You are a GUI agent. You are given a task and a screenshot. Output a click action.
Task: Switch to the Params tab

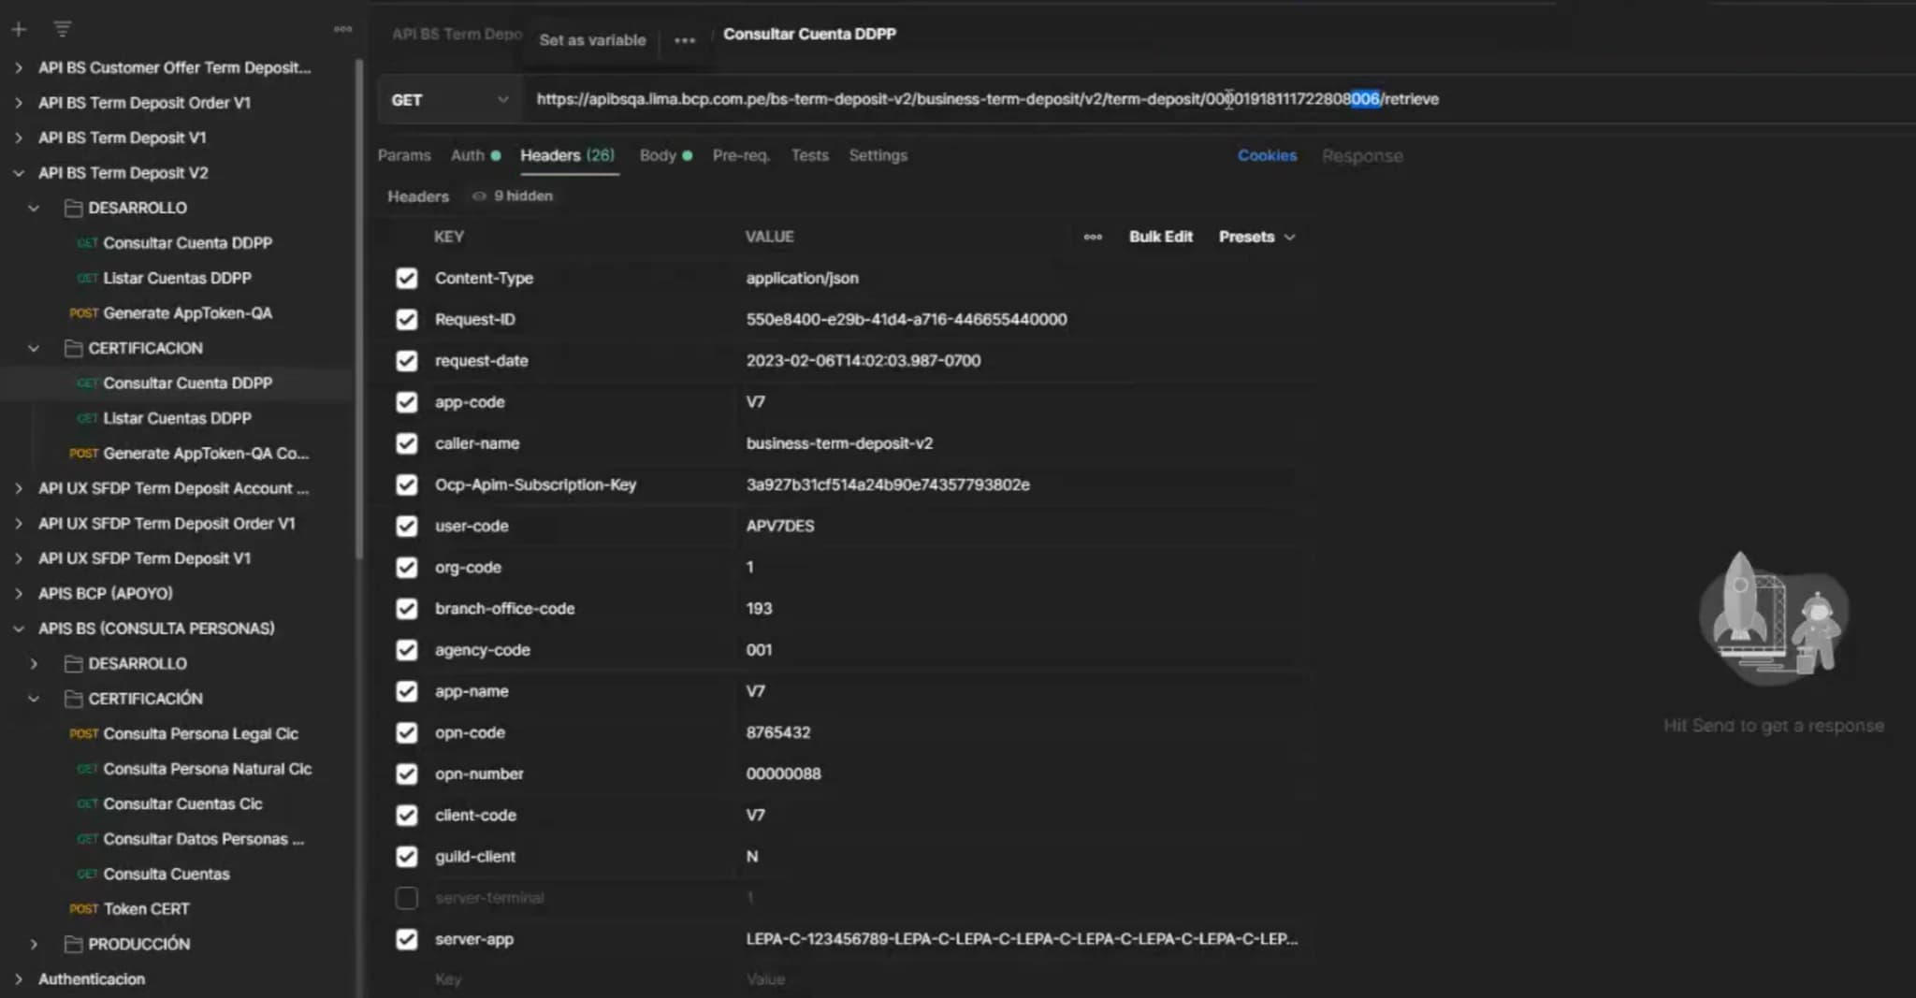(404, 155)
